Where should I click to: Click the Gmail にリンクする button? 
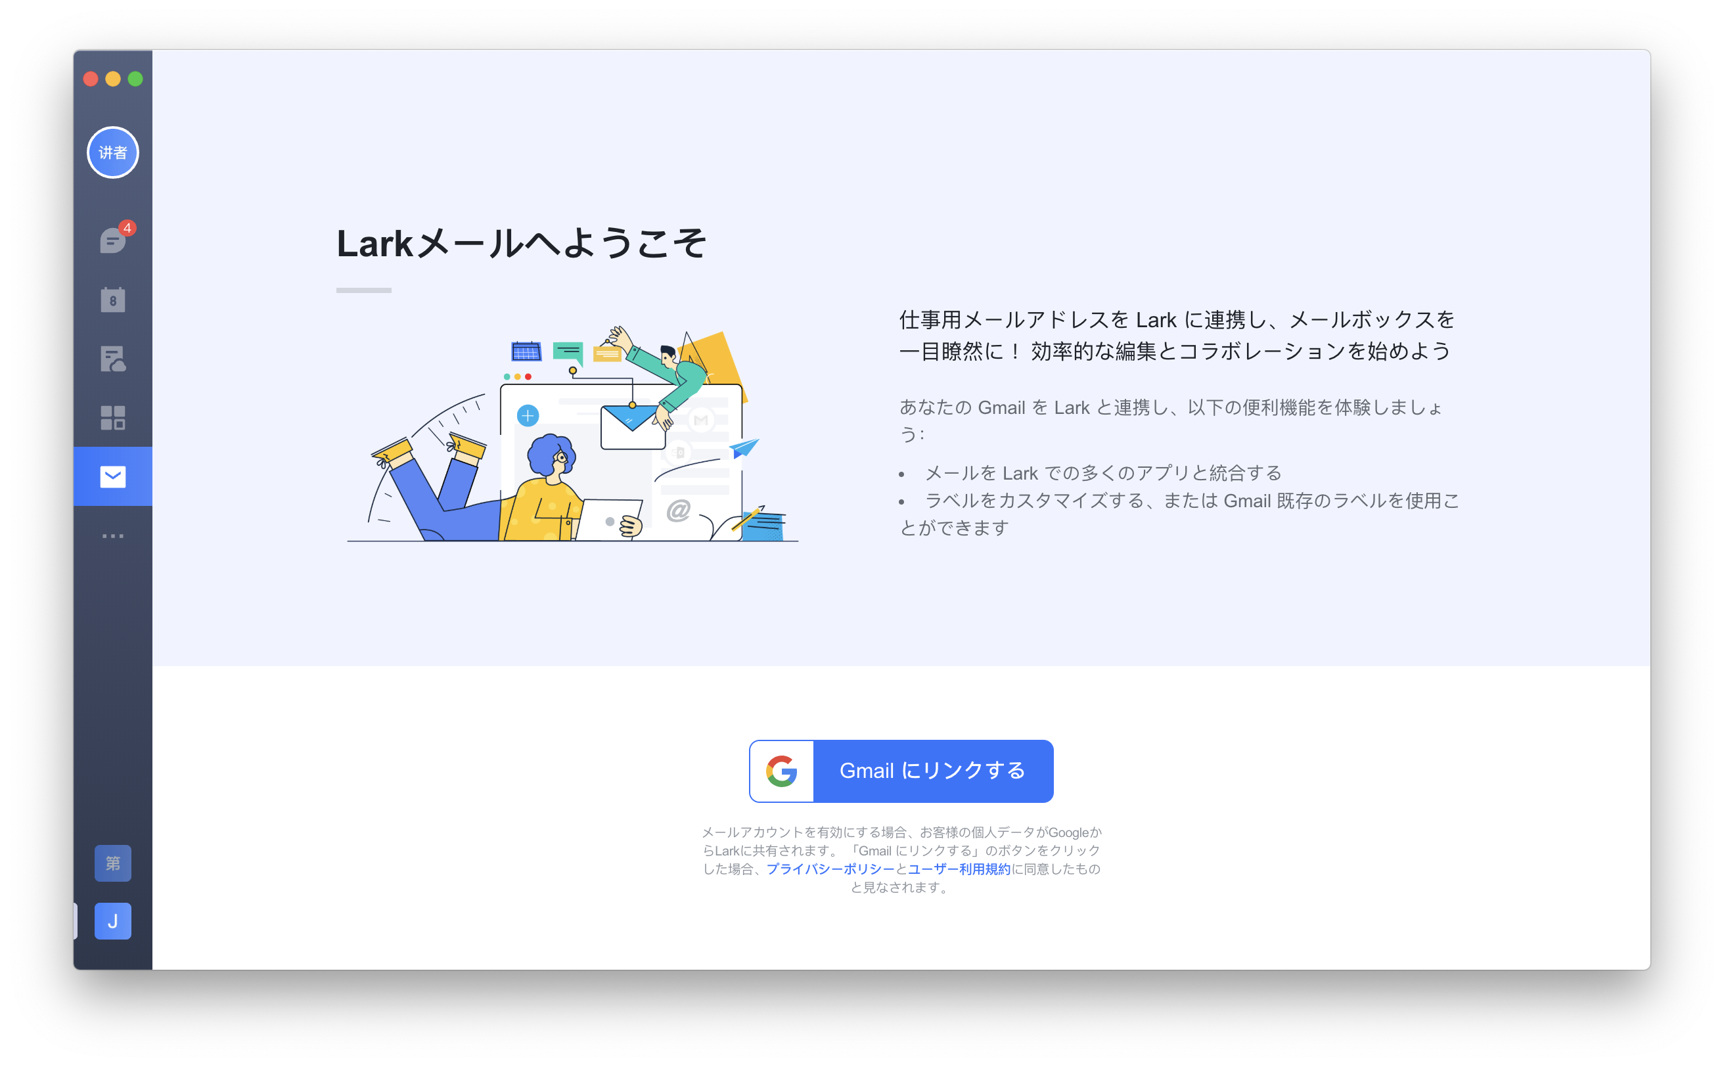pos(901,771)
